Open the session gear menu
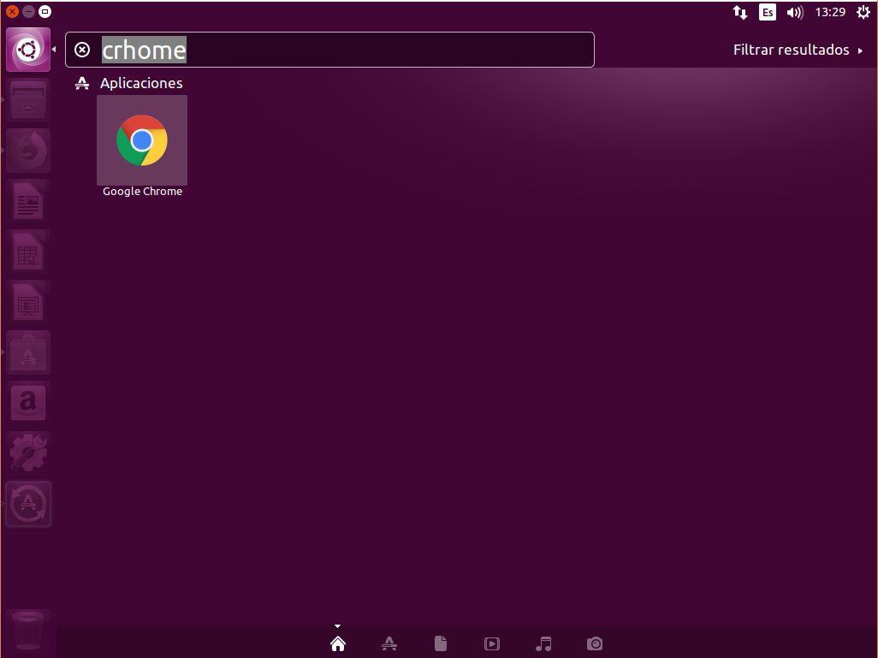Screen dimensions: 878x658 863,12
